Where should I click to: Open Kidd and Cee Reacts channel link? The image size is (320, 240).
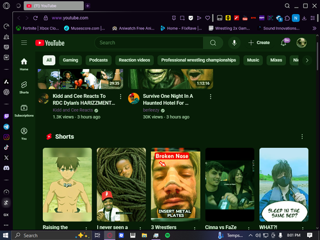(x=73, y=110)
